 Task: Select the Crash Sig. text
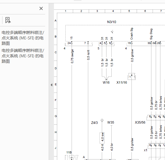click(x=132, y=33)
